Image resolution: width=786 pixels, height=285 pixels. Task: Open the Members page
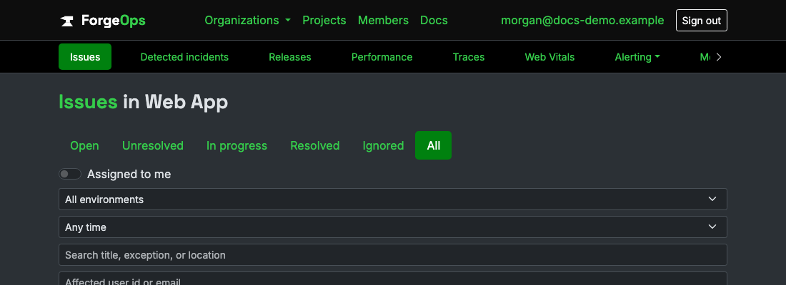383,21
